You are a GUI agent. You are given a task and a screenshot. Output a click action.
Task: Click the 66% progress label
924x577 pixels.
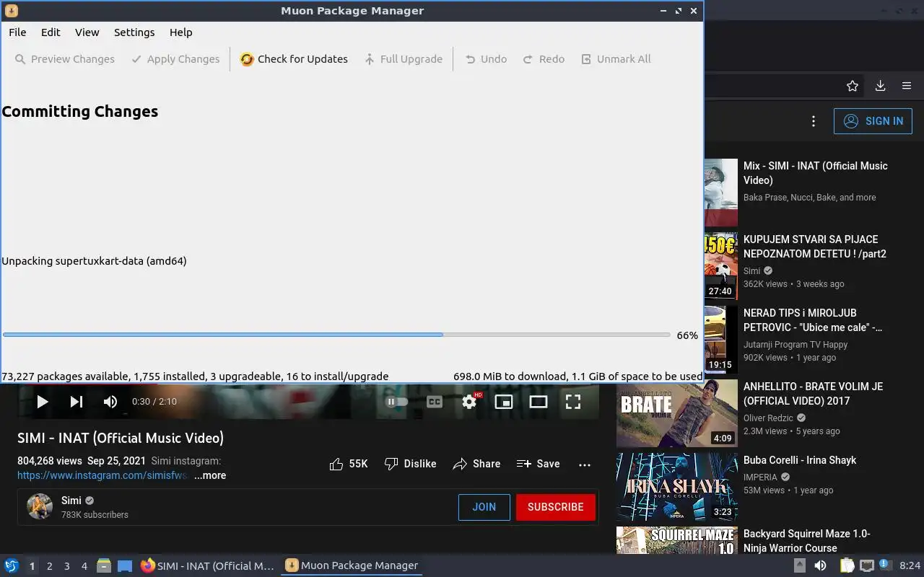[x=687, y=335]
